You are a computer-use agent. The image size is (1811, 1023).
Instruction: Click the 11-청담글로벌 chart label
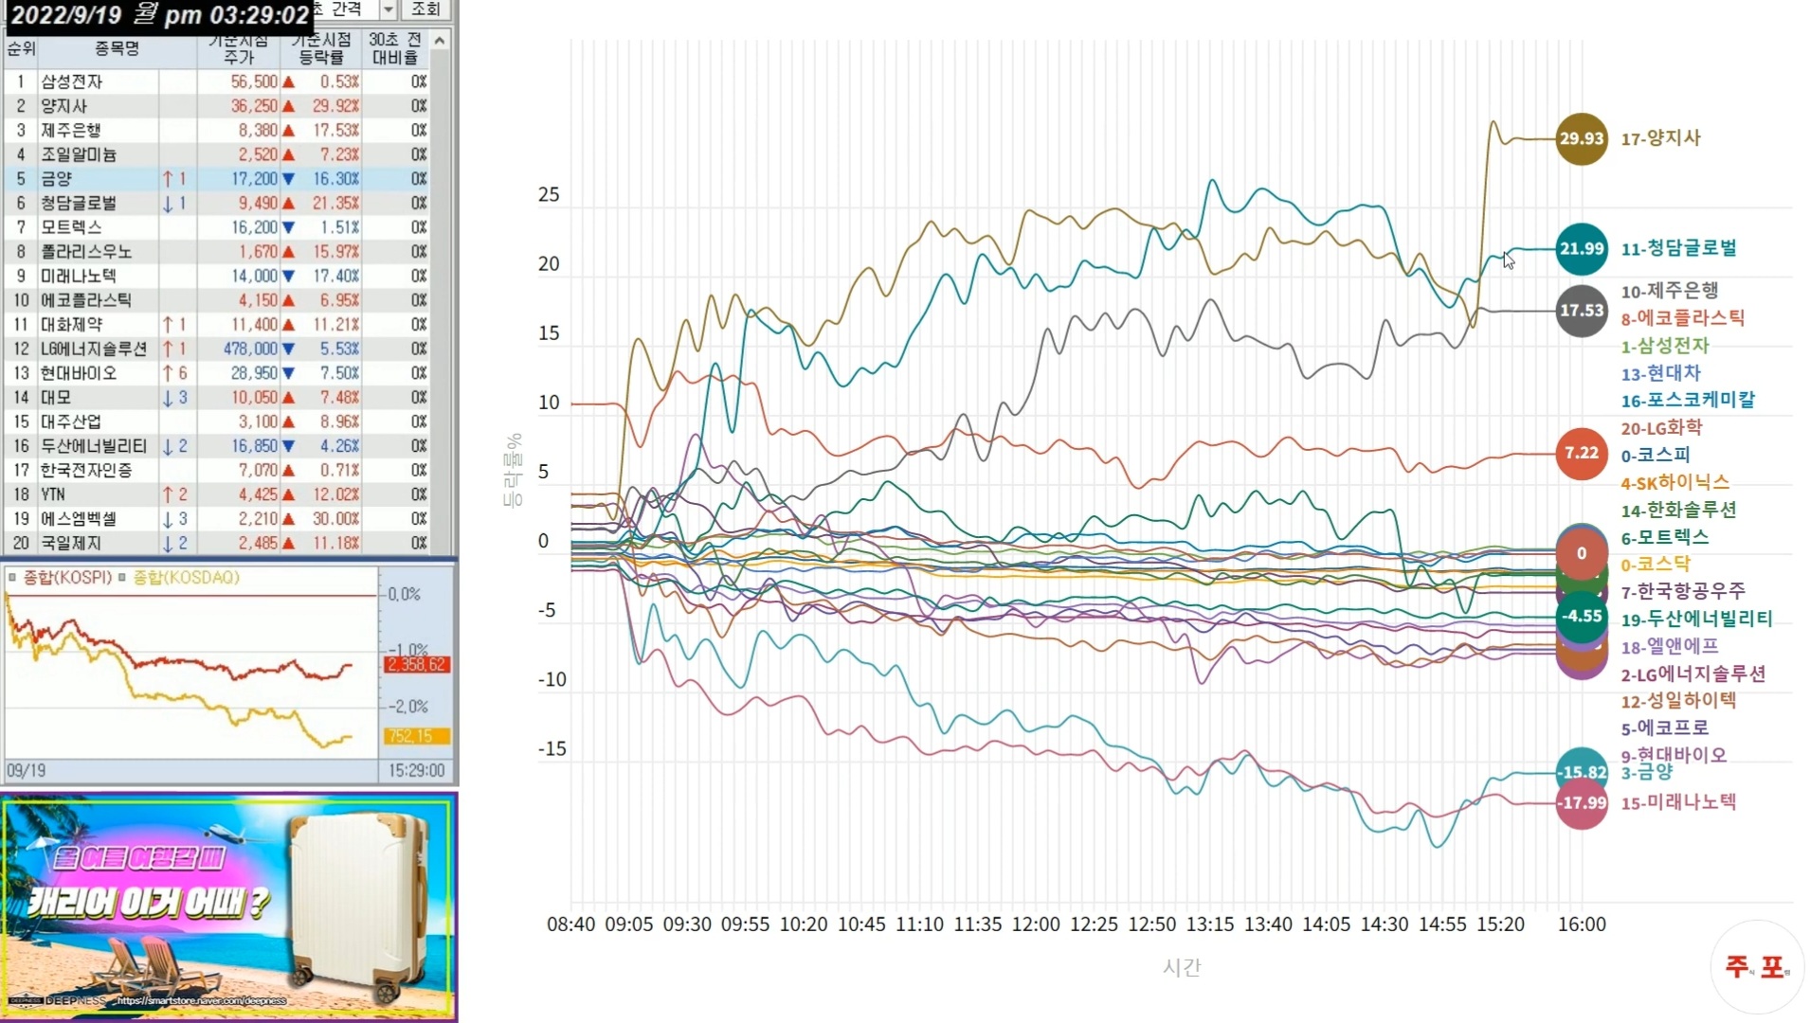click(x=1678, y=248)
